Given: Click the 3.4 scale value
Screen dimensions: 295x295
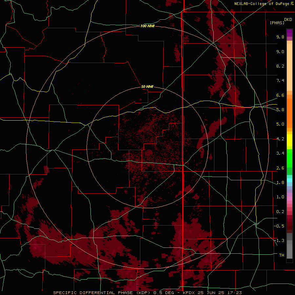Looking at the screenshot, I should [x=280, y=153].
